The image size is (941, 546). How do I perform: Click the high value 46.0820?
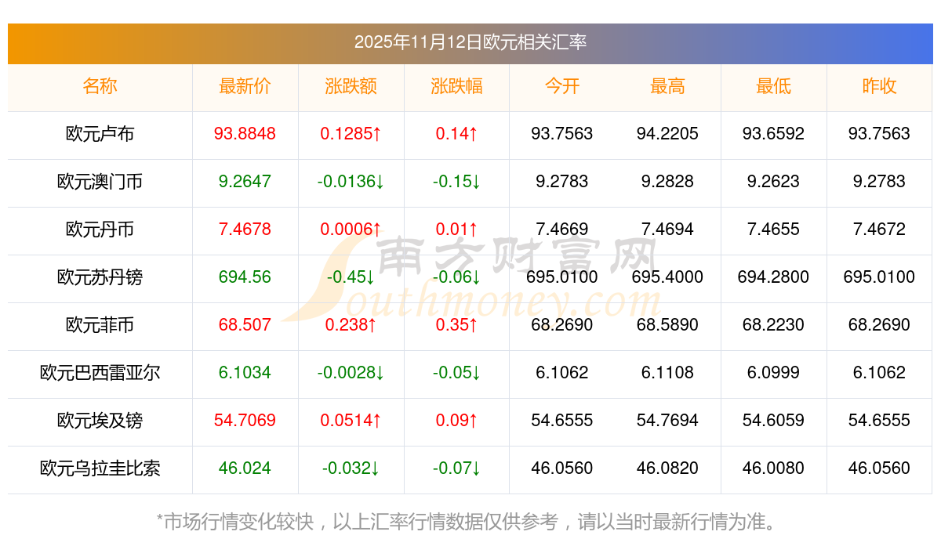pos(667,468)
